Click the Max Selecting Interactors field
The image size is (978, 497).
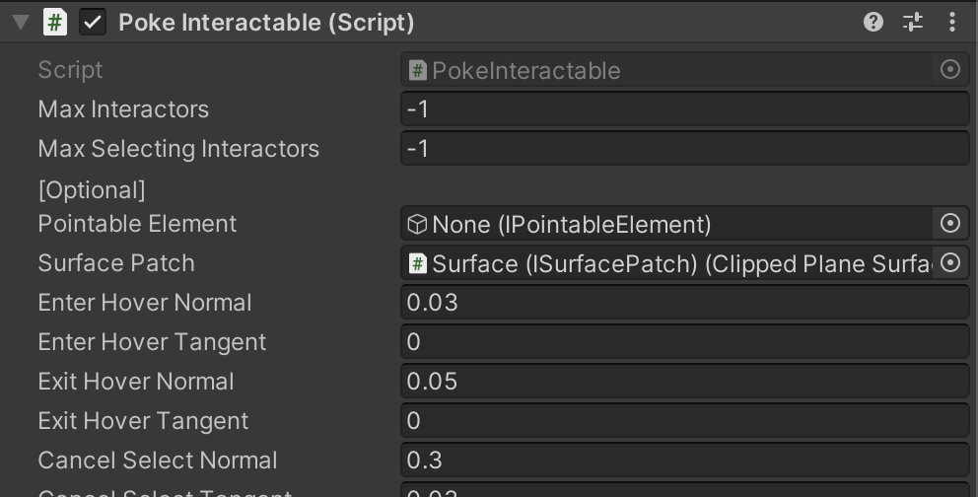click(x=684, y=149)
